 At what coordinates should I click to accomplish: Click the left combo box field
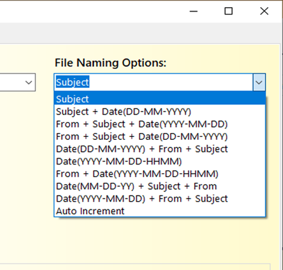pos(17,82)
